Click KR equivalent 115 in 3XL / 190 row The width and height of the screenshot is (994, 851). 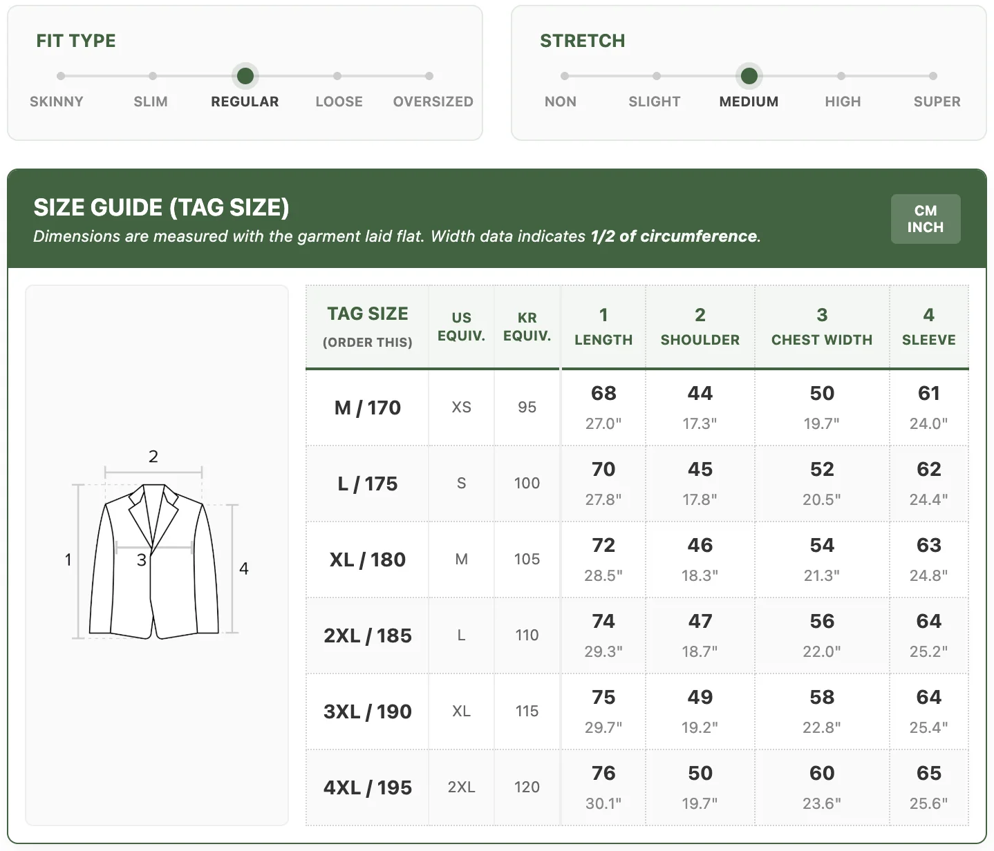coord(527,711)
